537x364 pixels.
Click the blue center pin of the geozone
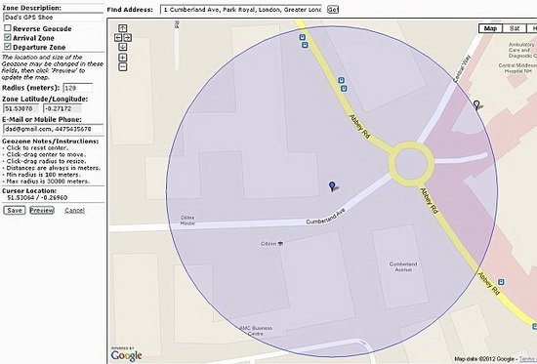click(x=332, y=186)
